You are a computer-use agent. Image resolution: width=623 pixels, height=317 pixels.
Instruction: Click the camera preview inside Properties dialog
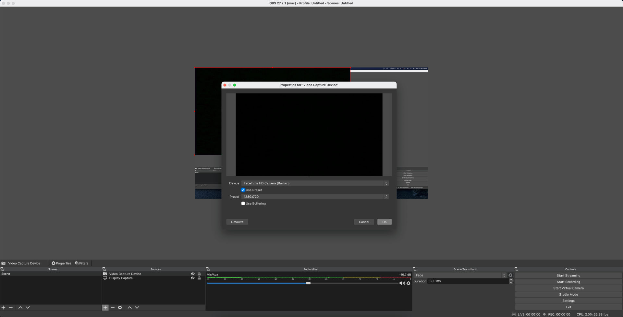pos(309,135)
